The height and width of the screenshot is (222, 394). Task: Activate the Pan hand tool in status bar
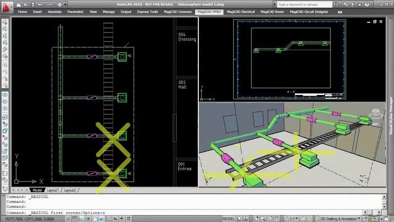(256, 219)
